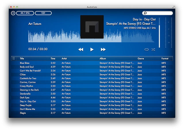The image size is (184, 130).
Task: Click the 44.1 kHz sample rate button
Action: coord(25,13)
